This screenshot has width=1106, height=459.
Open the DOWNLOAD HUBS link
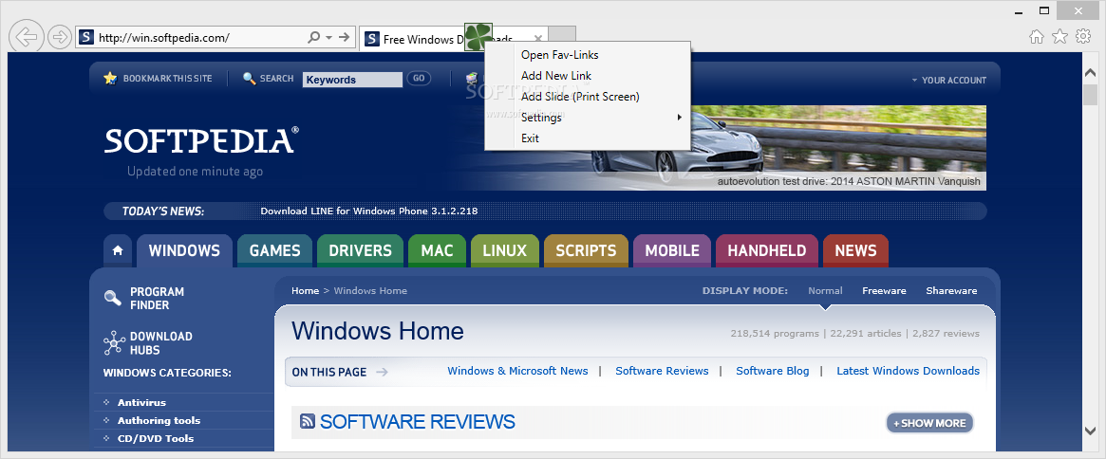pyautogui.click(x=160, y=342)
